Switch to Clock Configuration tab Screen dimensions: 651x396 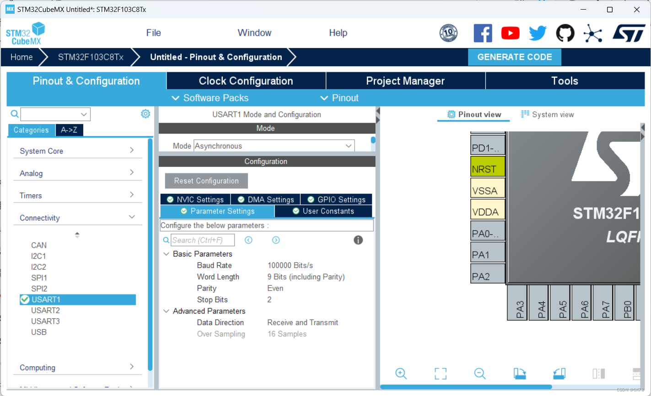click(246, 81)
